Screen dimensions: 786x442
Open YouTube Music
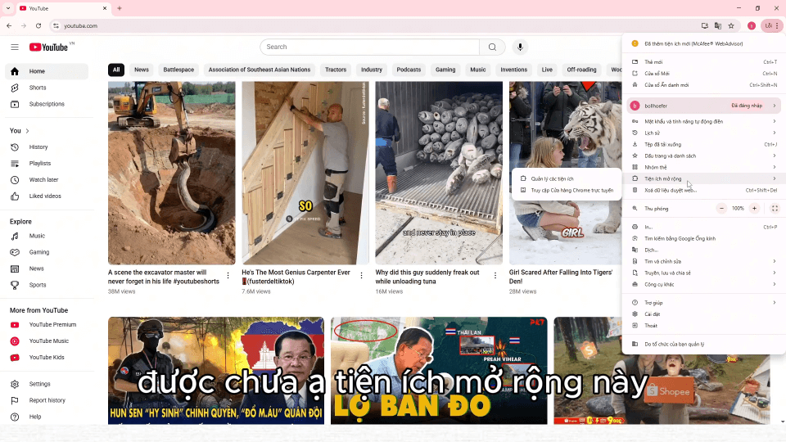coord(47,341)
